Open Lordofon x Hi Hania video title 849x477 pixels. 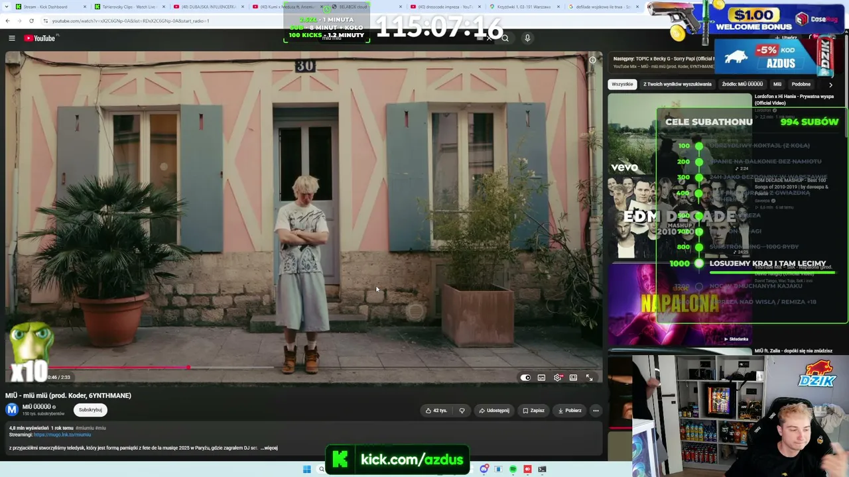point(793,99)
